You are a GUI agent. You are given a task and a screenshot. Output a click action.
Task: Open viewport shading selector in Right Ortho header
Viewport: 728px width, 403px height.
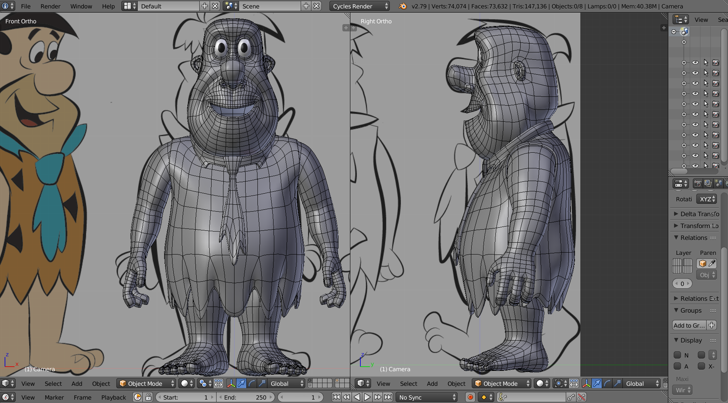point(542,383)
